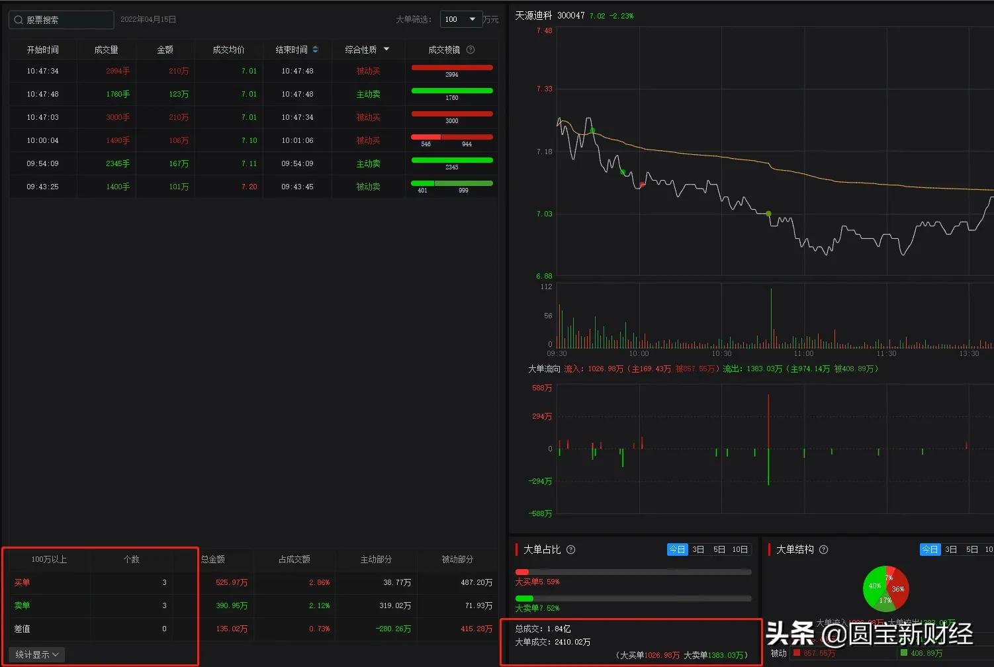Click the 结束时间 column header

pyautogui.click(x=292, y=50)
